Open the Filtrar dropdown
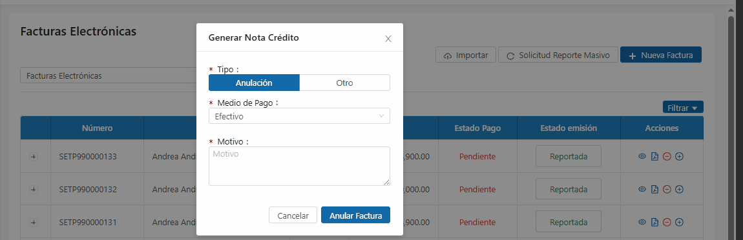743x240 pixels. pyautogui.click(x=683, y=108)
